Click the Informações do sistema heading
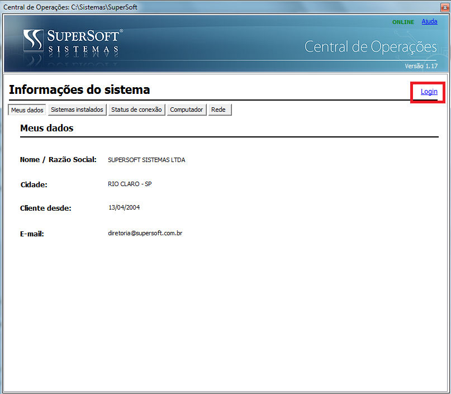Screen dimensions: 451x394 79,90
